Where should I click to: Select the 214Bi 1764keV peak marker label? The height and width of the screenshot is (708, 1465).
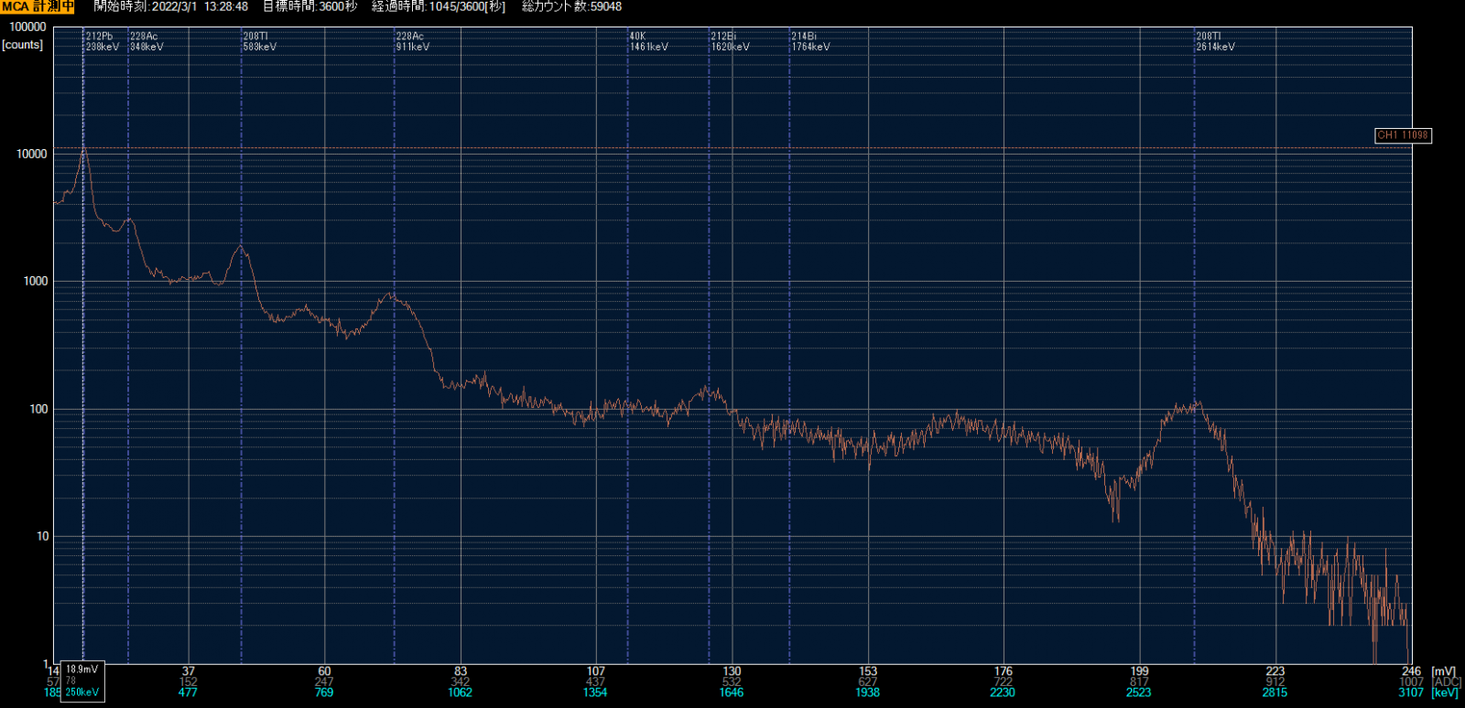click(x=810, y=42)
